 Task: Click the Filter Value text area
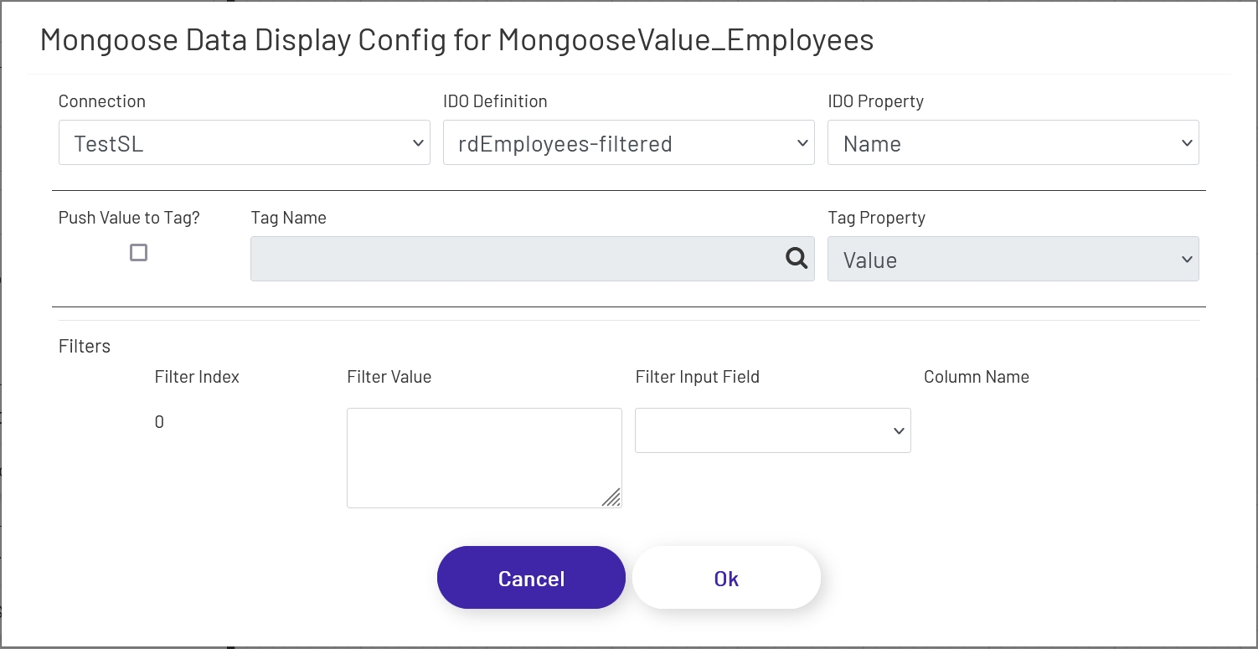click(484, 456)
